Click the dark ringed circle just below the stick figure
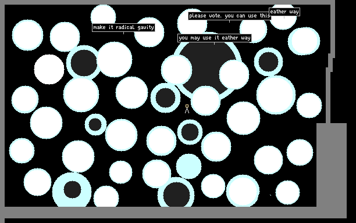 190,132
